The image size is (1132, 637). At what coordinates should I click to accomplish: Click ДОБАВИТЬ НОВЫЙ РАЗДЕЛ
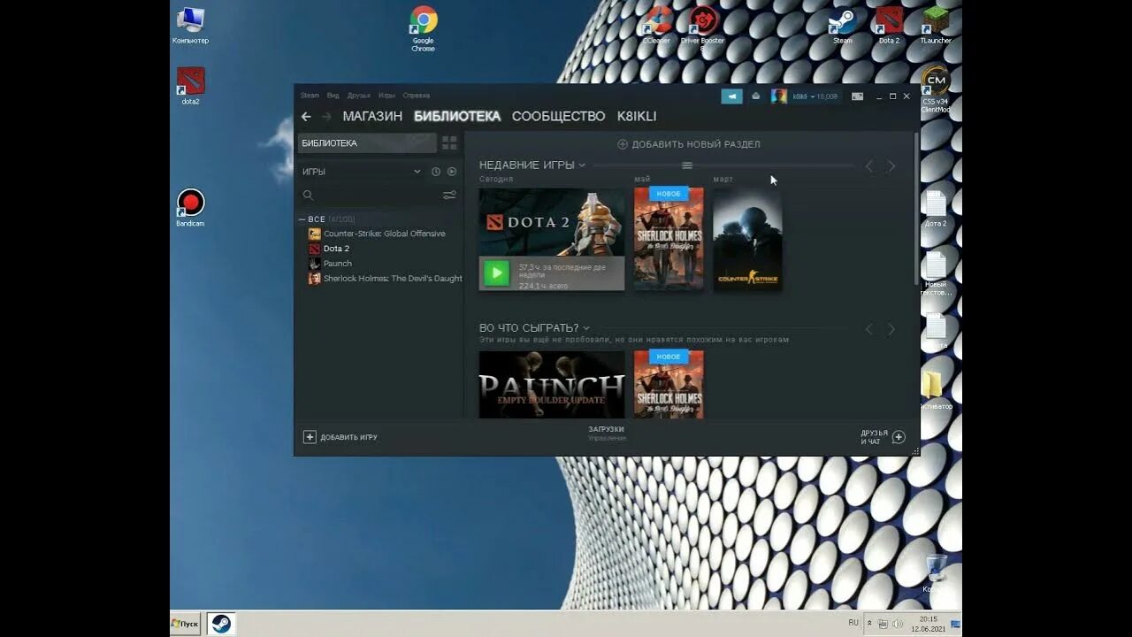coord(689,144)
